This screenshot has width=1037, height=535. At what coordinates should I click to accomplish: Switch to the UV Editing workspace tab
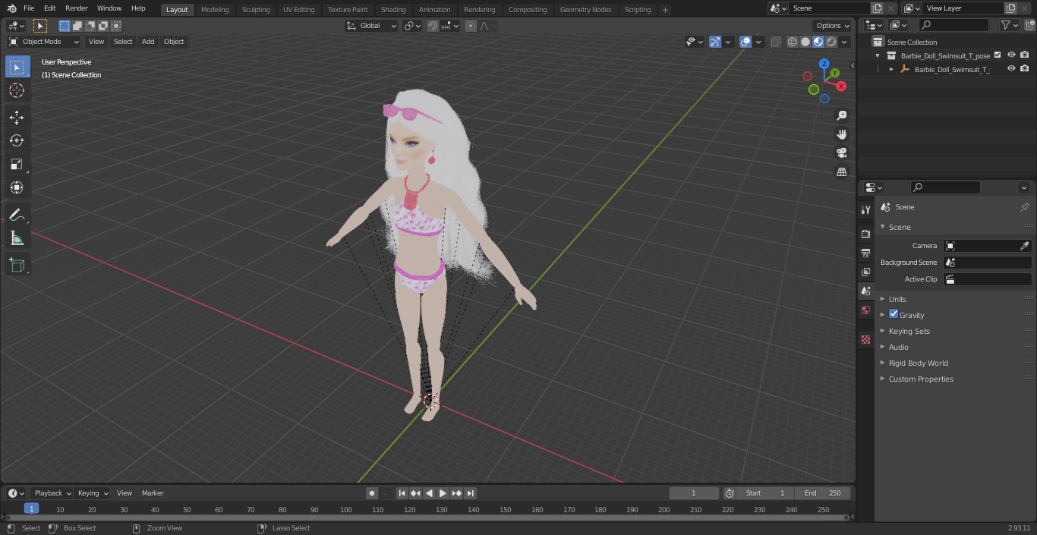tap(298, 9)
